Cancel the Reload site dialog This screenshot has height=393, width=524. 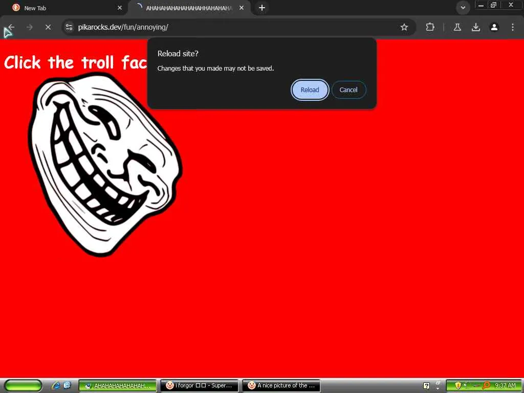(348, 90)
